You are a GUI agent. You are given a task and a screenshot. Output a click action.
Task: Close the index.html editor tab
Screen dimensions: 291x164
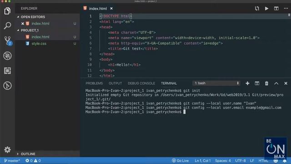click(x=111, y=9)
